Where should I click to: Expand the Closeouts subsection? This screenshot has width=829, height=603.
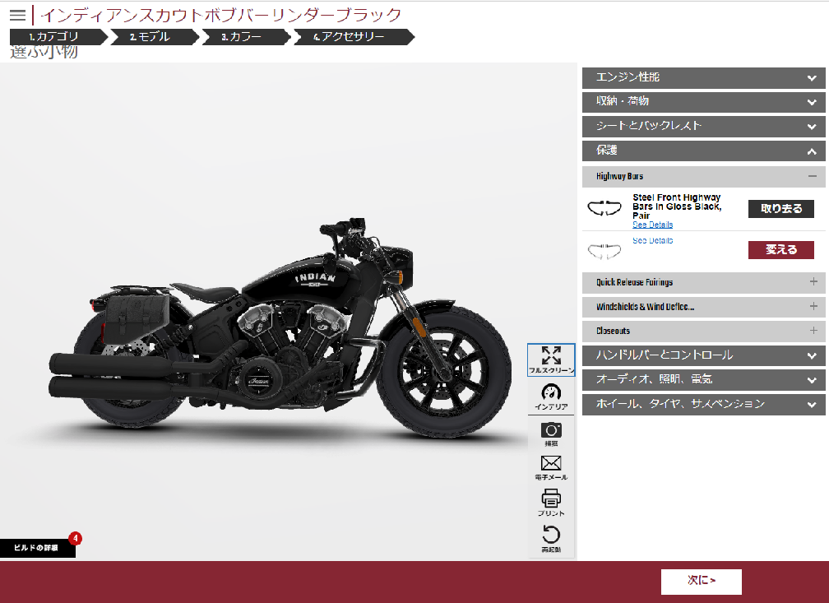coord(704,332)
